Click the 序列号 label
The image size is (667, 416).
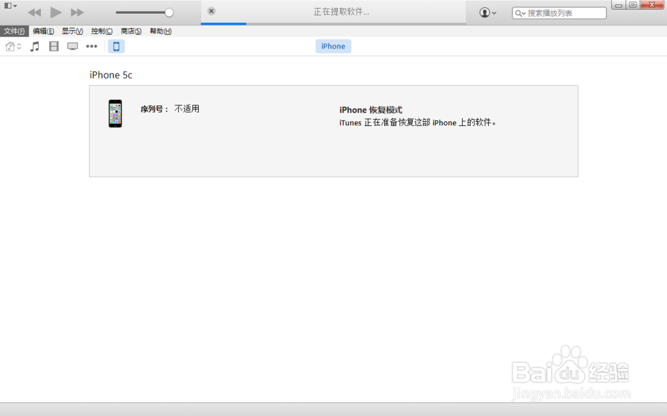click(x=155, y=109)
